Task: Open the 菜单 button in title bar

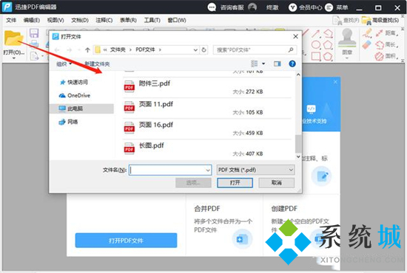Action: tap(337, 7)
